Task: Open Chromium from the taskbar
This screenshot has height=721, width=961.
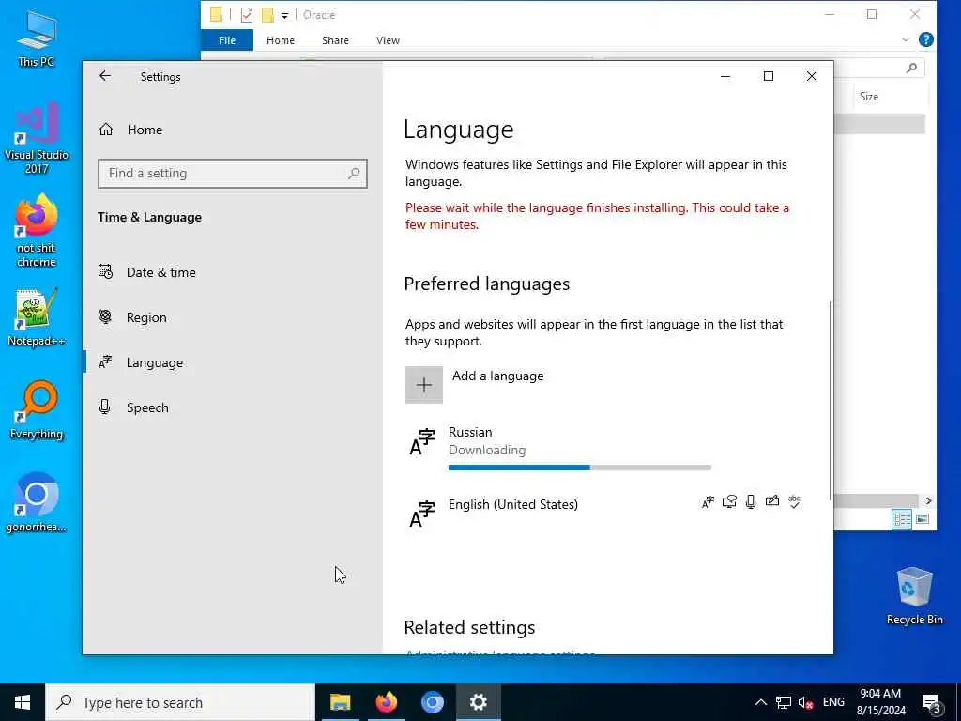Action: (x=432, y=702)
